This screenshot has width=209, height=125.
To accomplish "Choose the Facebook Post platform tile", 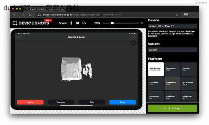I will (x=172, y=69).
